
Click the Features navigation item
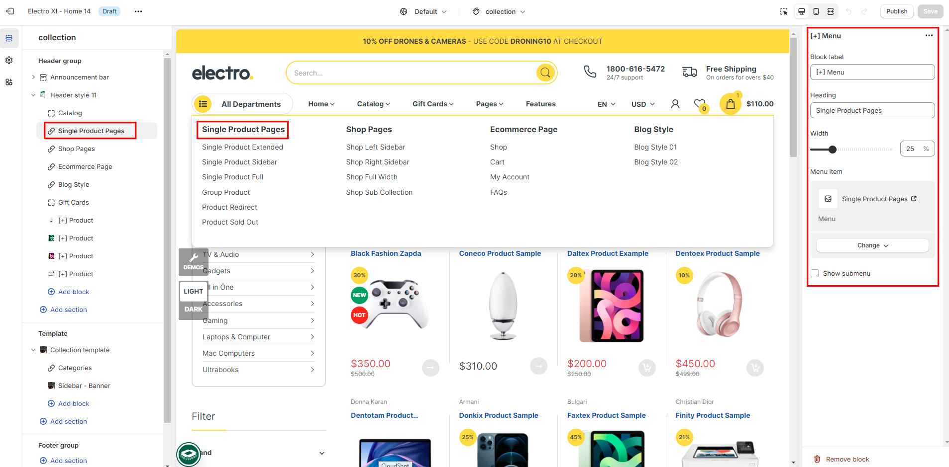click(541, 104)
